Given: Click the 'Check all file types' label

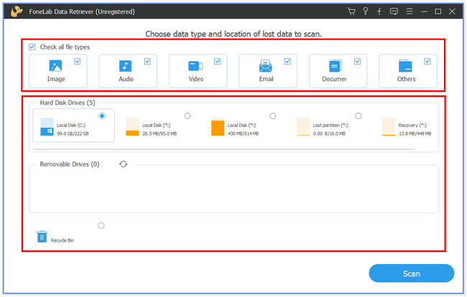Looking at the screenshot, I should (65, 47).
